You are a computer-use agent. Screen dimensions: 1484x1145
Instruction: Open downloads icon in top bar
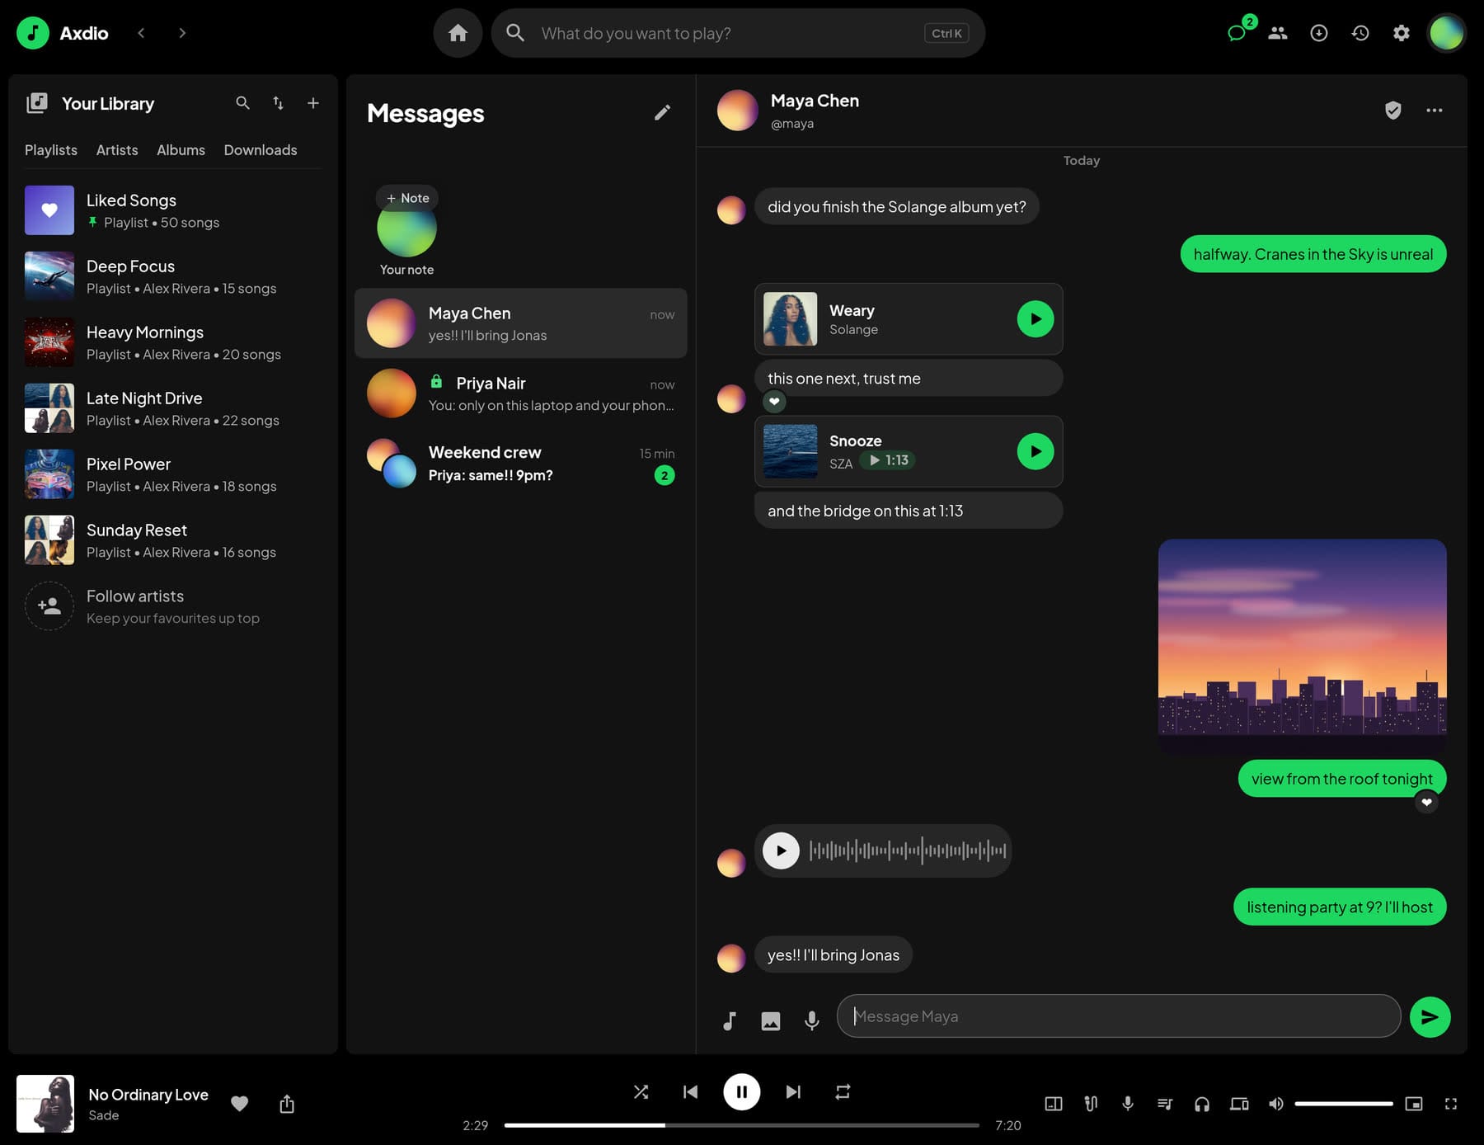1319,33
